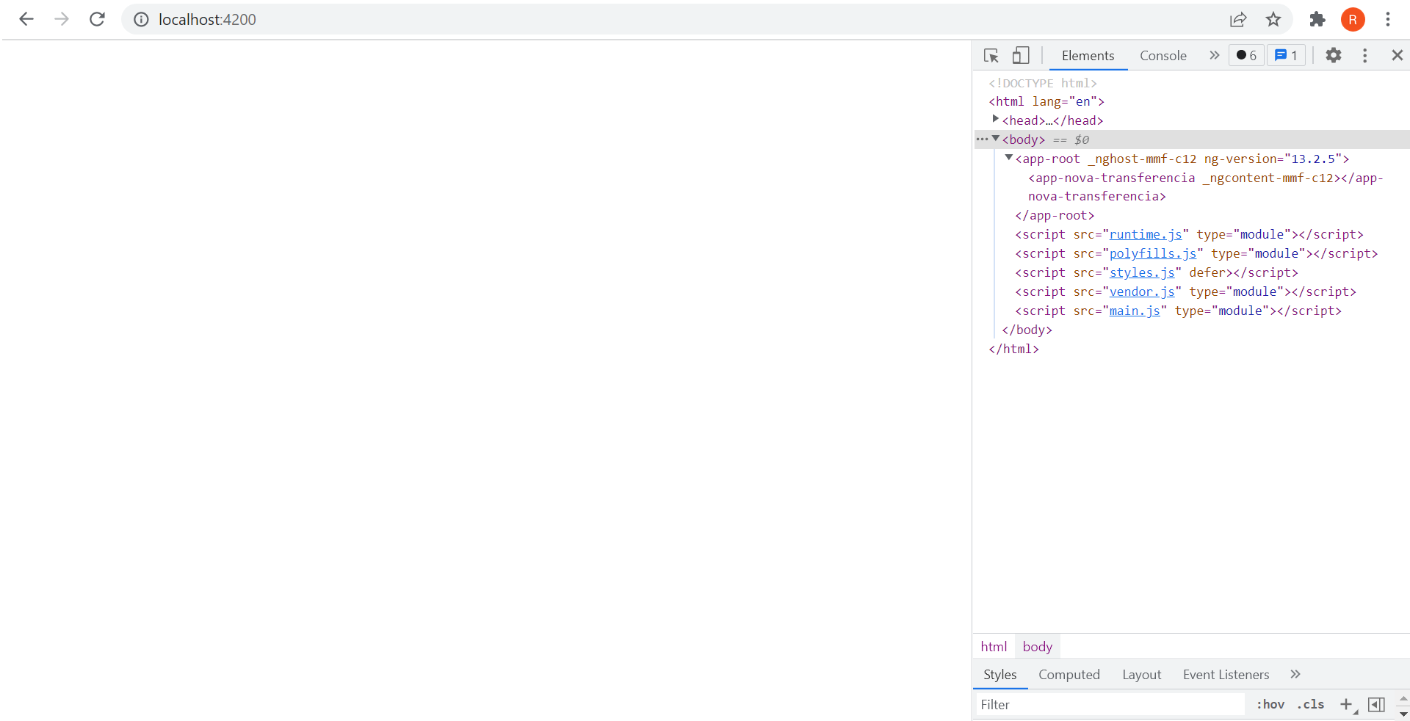Show more DevTools tabs chevron
The width and height of the screenshot is (1410, 721).
(x=1214, y=55)
